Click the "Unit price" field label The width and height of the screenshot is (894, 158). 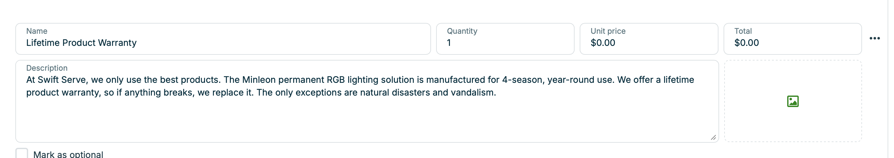tap(608, 31)
